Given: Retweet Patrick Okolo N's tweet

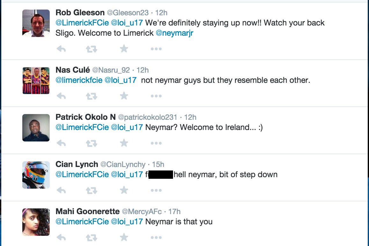Looking at the screenshot, I should tap(91, 143).
